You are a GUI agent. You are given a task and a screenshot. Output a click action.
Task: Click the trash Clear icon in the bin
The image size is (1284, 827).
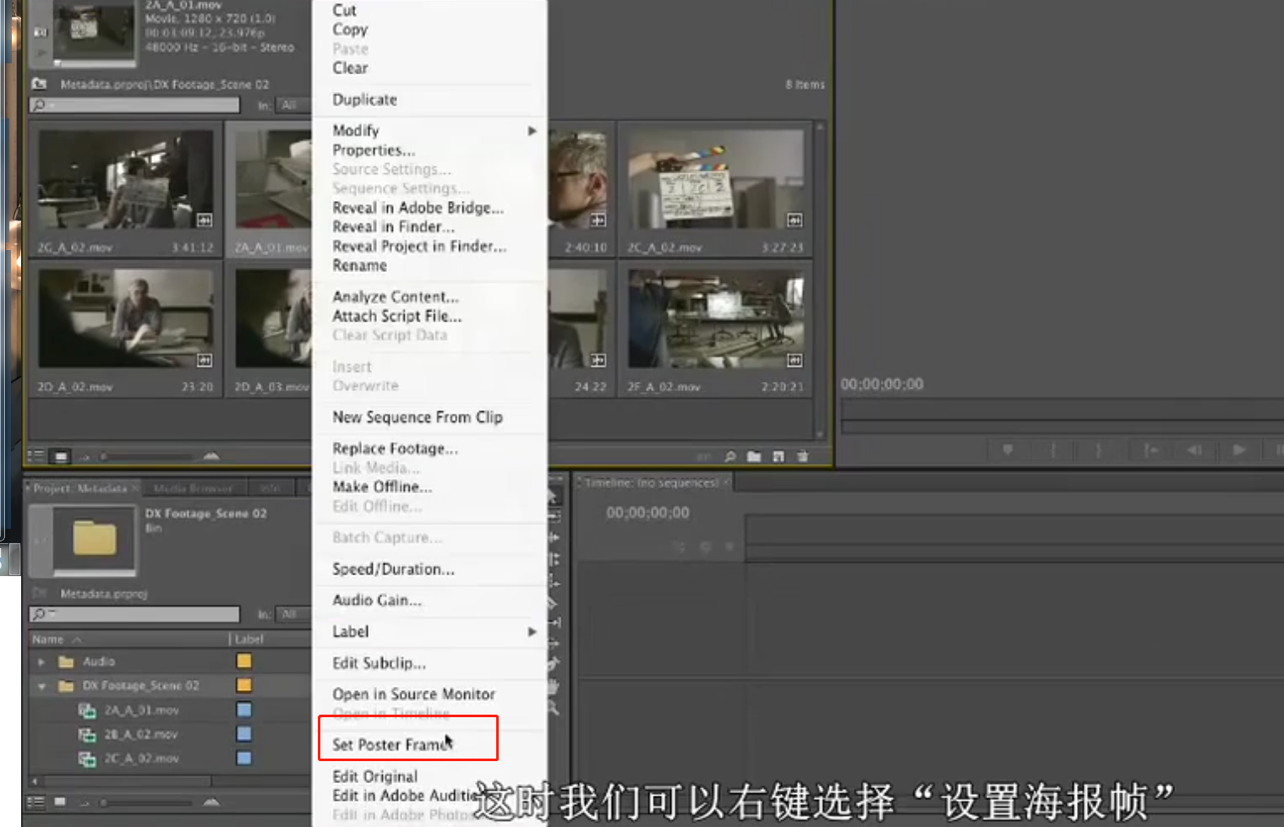tap(803, 456)
